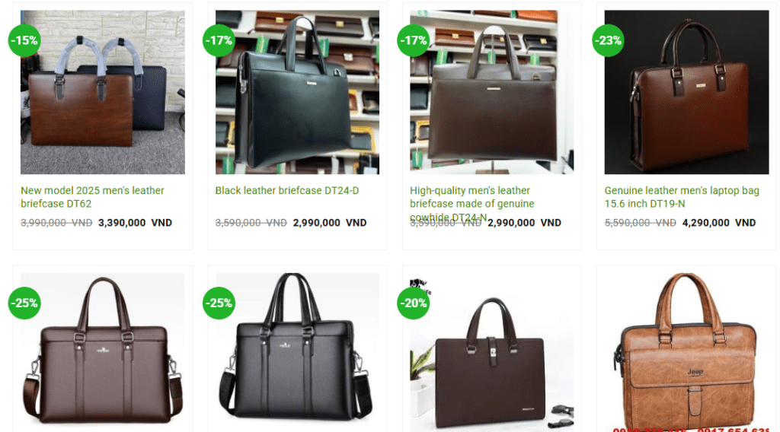Open the DT24-N cowhide briefcase image
This screenshot has width=780, height=432.
click(491, 92)
